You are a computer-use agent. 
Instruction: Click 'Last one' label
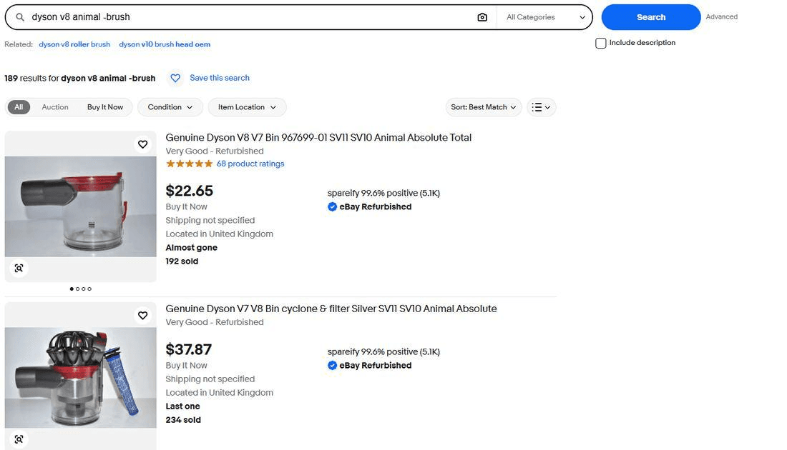pyautogui.click(x=182, y=406)
